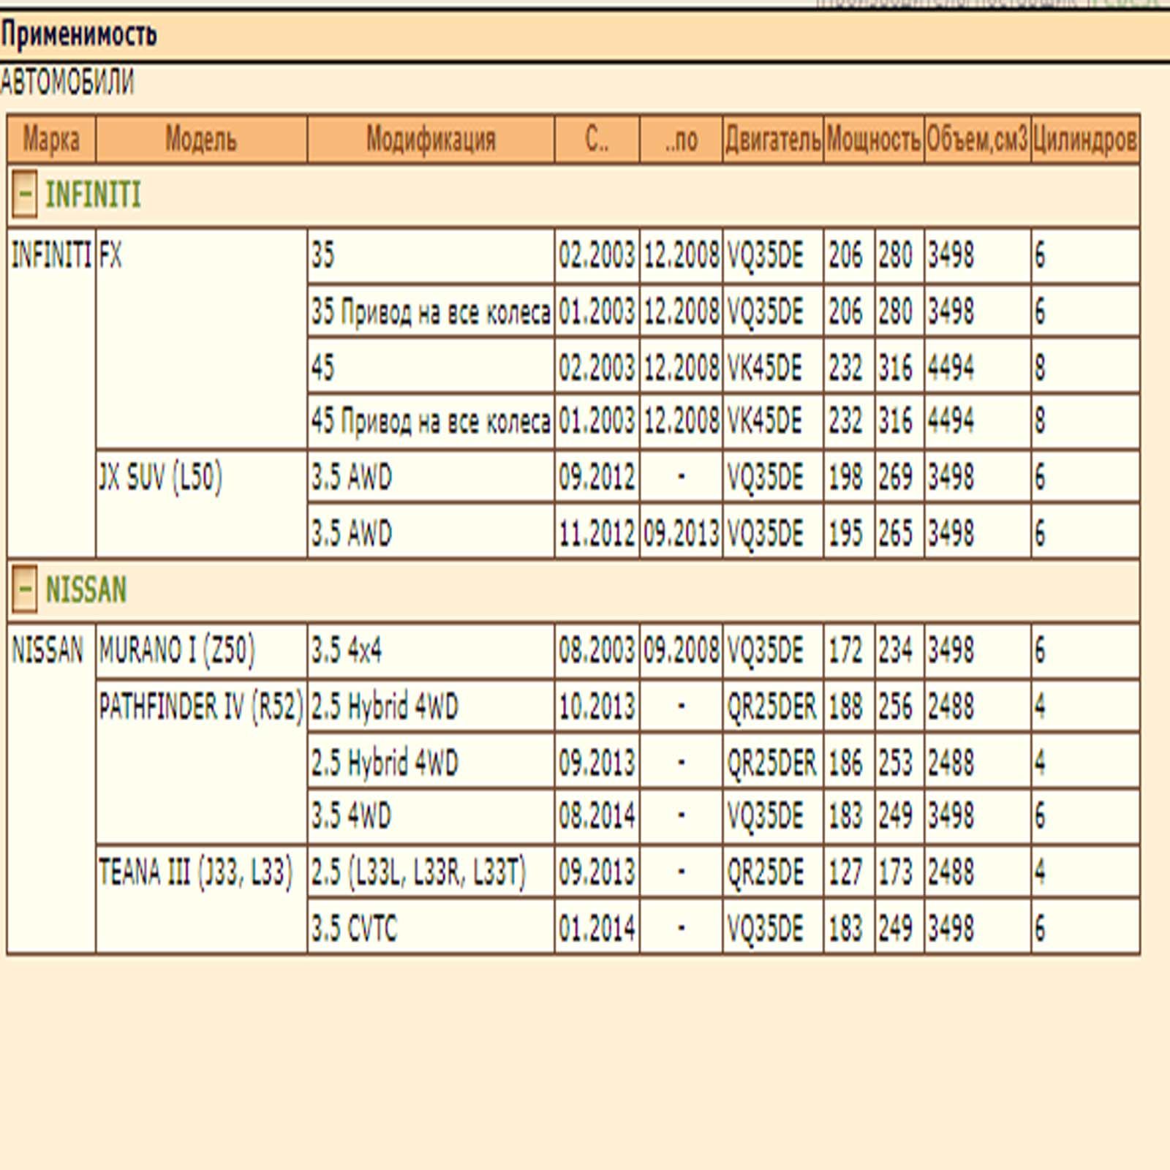Click the '..по' end date column header
Viewport: 1170px width, 1170px height.
(x=682, y=138)
